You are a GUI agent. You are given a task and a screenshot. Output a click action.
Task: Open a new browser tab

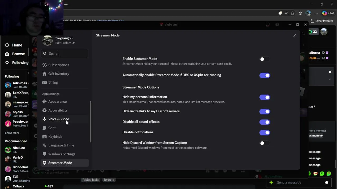(66, 4)
